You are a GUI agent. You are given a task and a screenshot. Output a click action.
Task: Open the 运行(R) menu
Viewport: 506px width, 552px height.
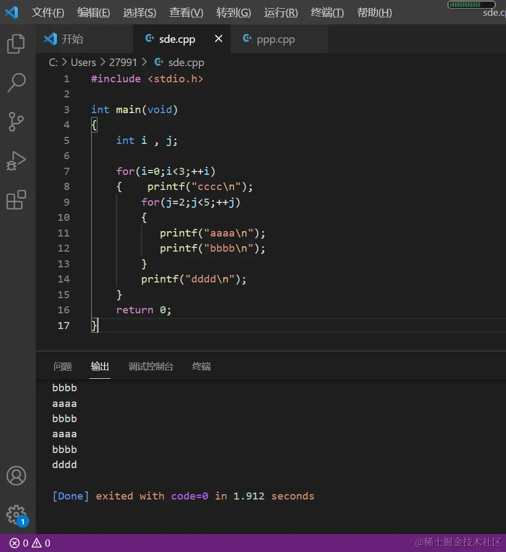[x=281, y=12]
